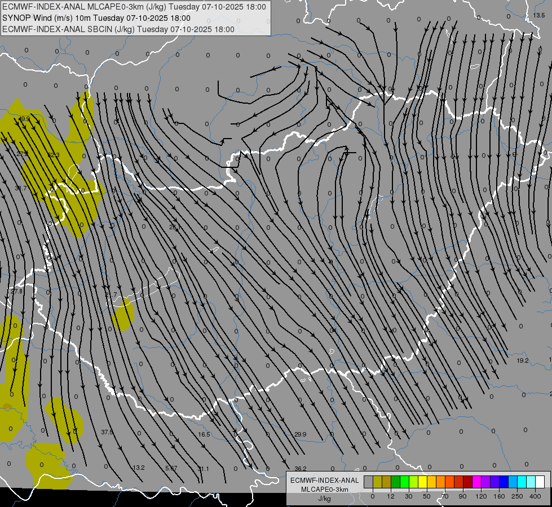The image size is (552, 507).
Task: Click the 5.67 value on the map
Action: [171, 468]
